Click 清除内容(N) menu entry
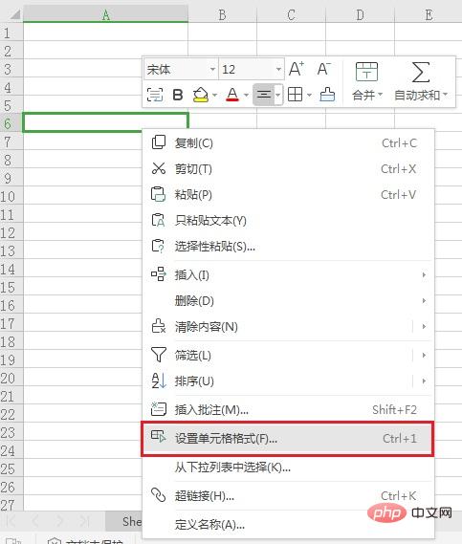462x544 pixels. pos(207,326)
